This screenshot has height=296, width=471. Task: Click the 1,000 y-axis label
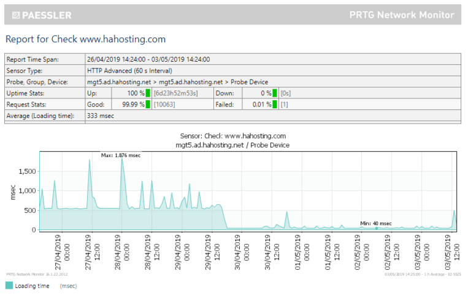click(28, 191)
